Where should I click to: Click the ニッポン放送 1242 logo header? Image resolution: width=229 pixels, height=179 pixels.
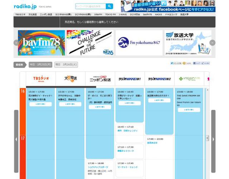click(100, 79)
